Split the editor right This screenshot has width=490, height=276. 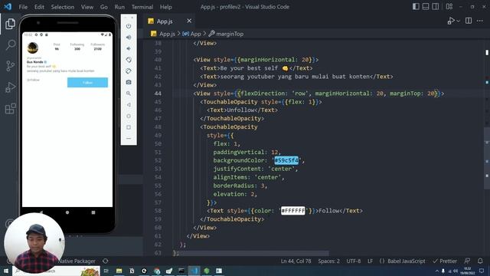pos(469,21)
